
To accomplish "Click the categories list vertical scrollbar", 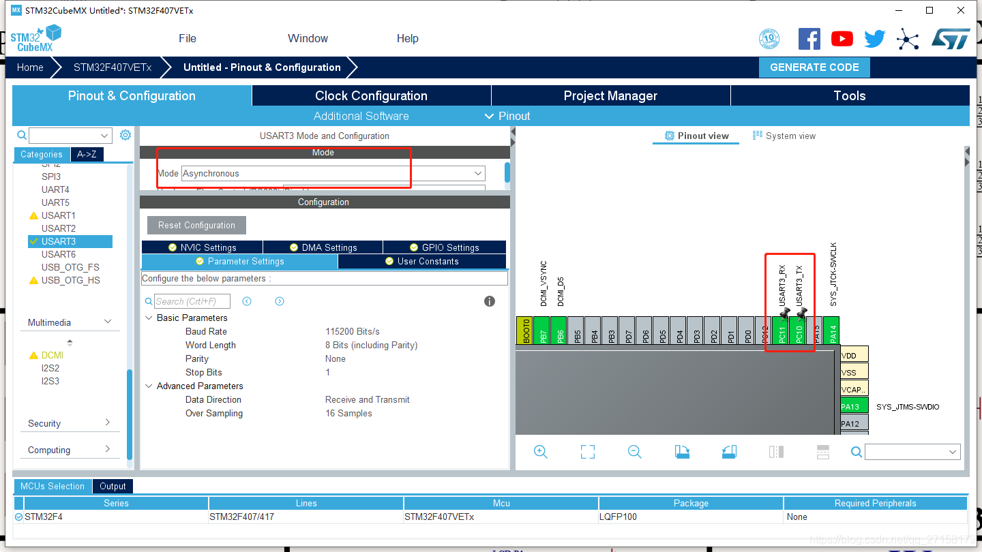I will coord(130,413).
